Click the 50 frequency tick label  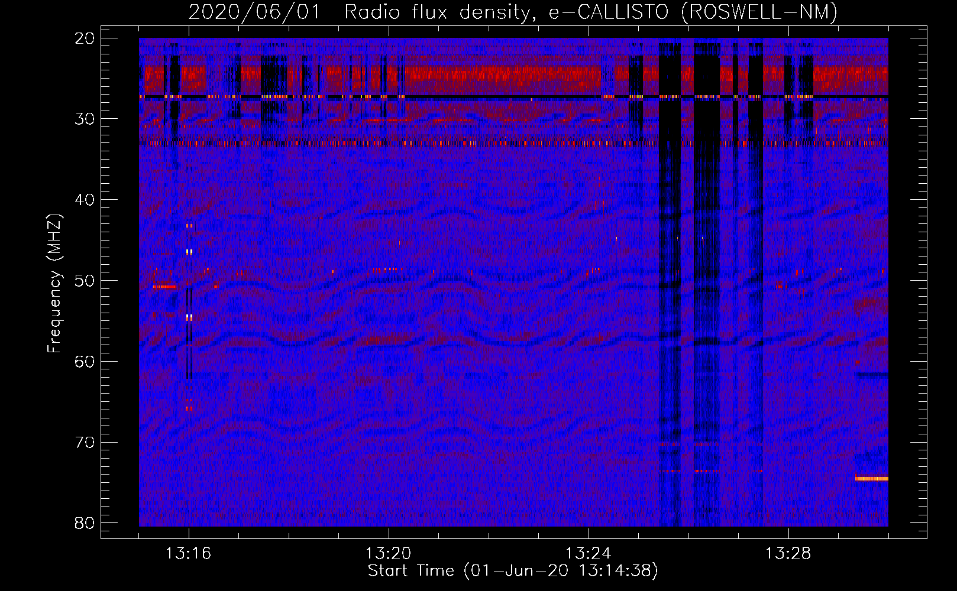85,281
